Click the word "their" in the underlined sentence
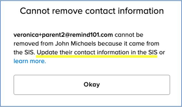Screen dimensions: 182x107 [66, 52]
